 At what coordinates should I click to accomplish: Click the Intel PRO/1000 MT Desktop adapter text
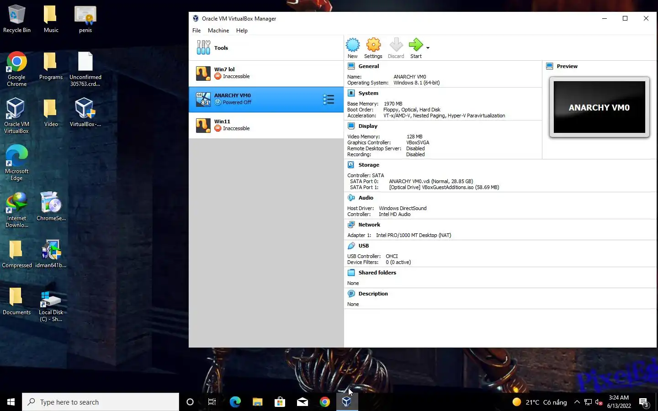[414, 235]
